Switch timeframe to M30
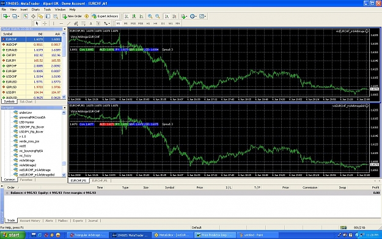 pos(141,23)
